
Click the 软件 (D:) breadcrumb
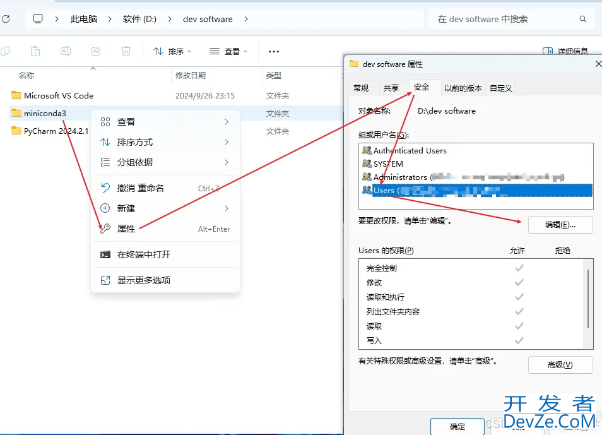(139, 19)
